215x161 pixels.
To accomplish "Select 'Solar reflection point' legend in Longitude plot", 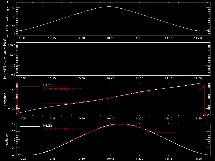I will coord(62,89).
